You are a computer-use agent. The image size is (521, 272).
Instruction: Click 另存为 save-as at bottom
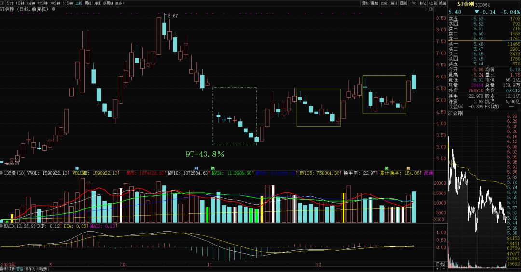[x=30, y=269]
